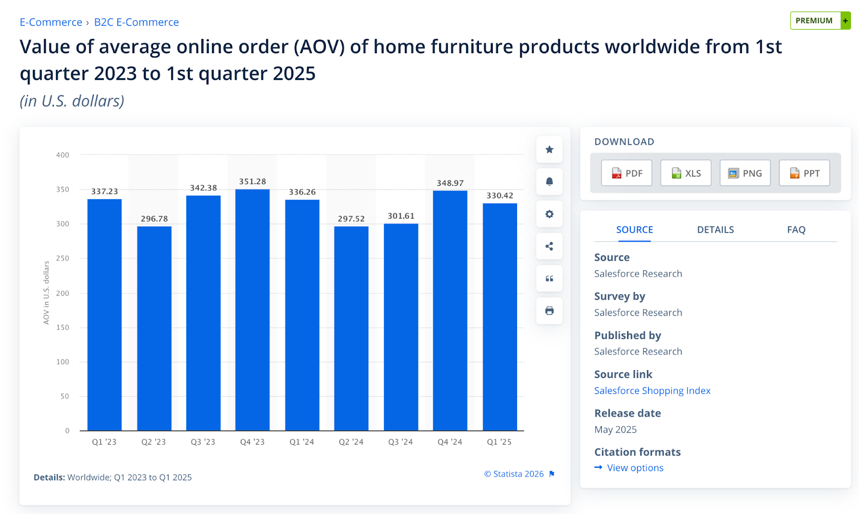Print the chart using the printer icon
859x514 pixels.
[549, 310]
